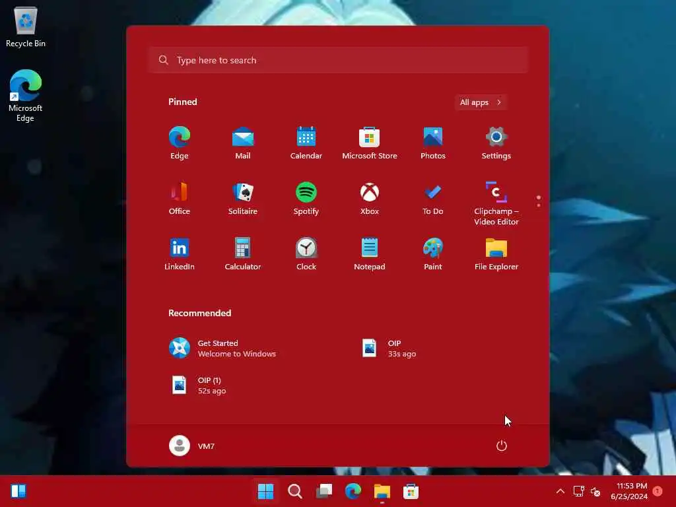Open Solitaire game

243,199
